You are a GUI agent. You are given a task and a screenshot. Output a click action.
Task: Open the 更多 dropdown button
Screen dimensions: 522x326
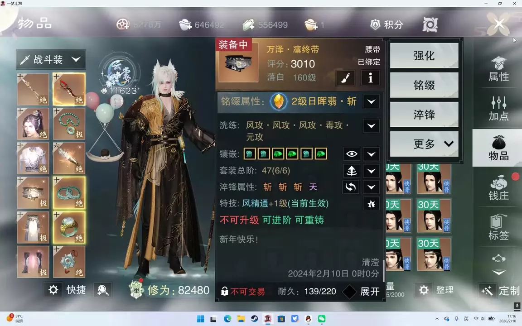(424, 144)
